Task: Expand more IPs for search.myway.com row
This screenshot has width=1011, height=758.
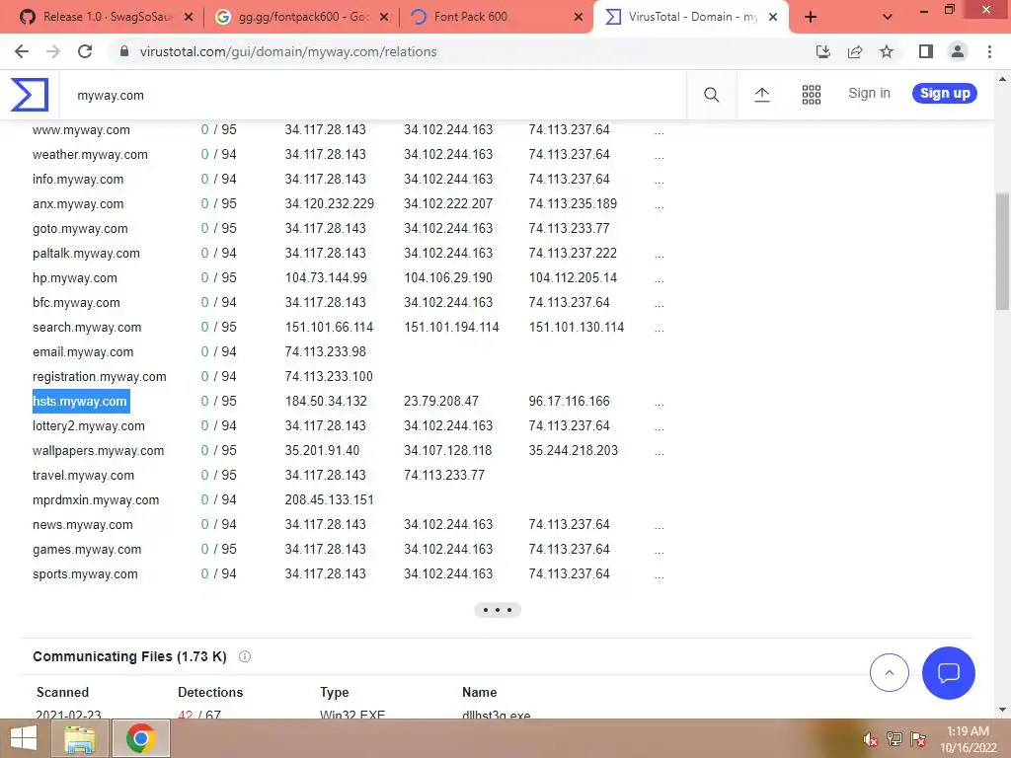Action: [x=659, y=330]
